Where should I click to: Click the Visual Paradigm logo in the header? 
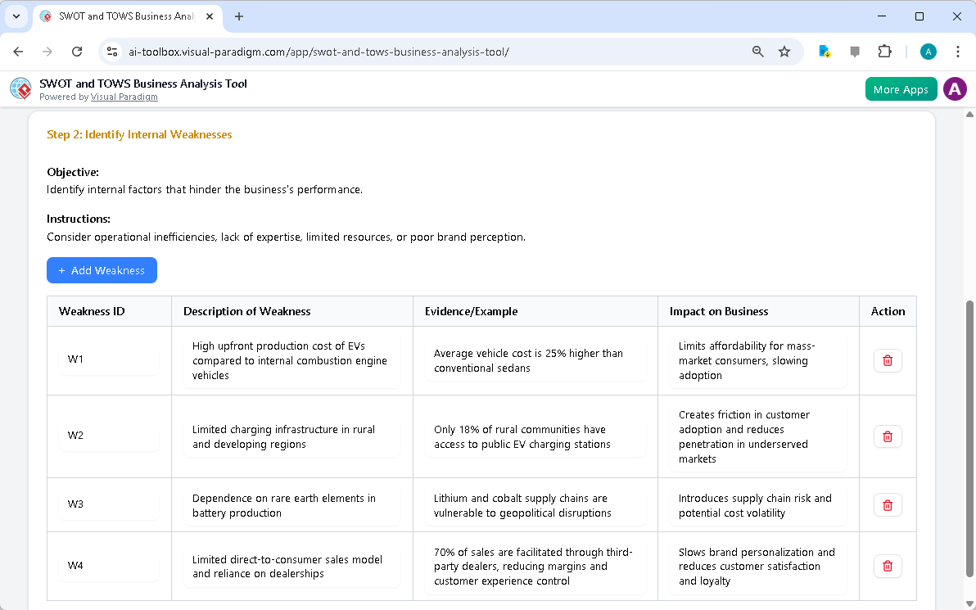20,88
